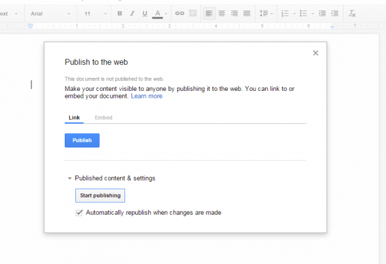Open the Learn more link
This screenshot has height=264, width=386.
tap(146, 97)
